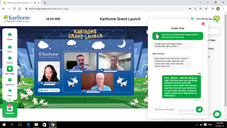Open the saved password key icon
The height and width of the screenshot is (128, 227).
click(x=190, y=9)
